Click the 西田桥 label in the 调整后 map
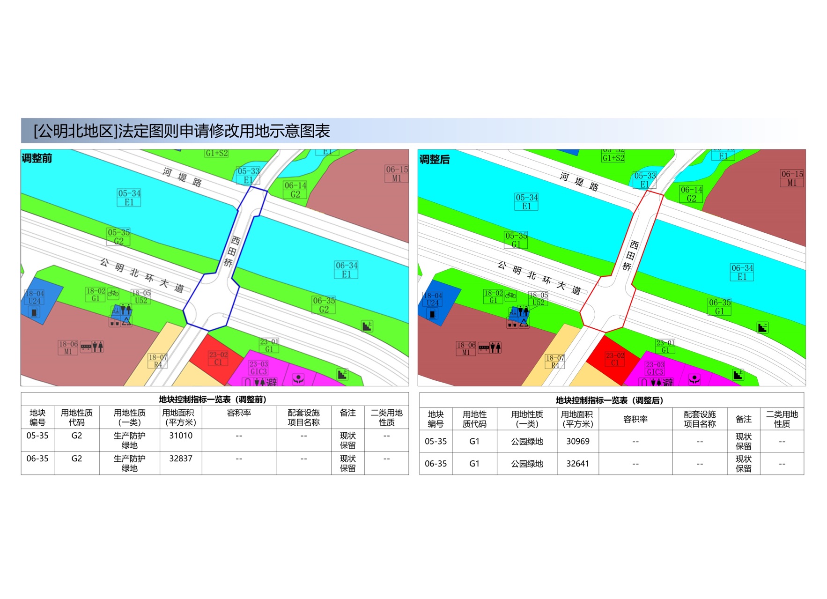The height and width of the screenshot is (599, 827). click(x=630, y=256)
